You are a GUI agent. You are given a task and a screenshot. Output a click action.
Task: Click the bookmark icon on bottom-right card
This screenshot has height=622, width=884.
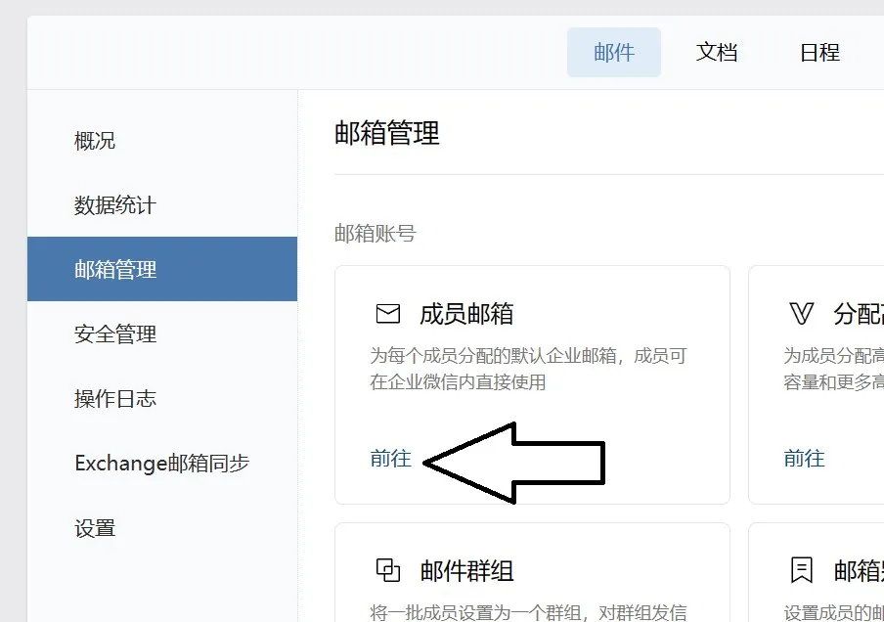(x=801, y=570)
